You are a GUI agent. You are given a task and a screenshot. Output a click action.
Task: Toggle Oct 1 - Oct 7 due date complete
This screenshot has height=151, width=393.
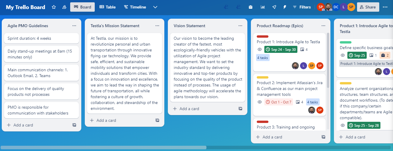pyautogui.click(x=279, y=102)
